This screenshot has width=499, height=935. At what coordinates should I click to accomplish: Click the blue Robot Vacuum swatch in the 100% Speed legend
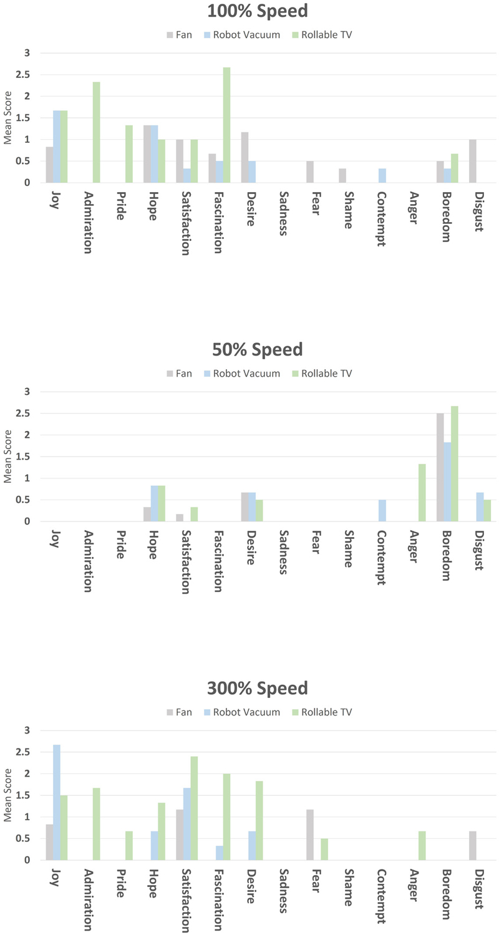coord(207,35)
